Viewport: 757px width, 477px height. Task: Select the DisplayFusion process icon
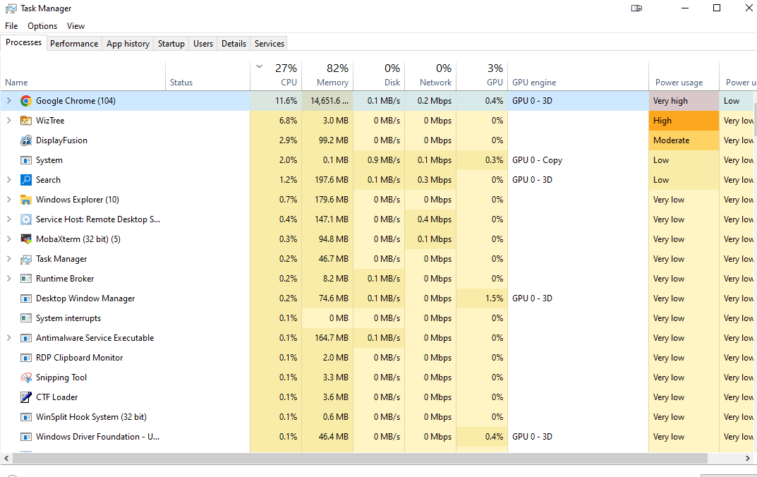[x=26, y=140]
